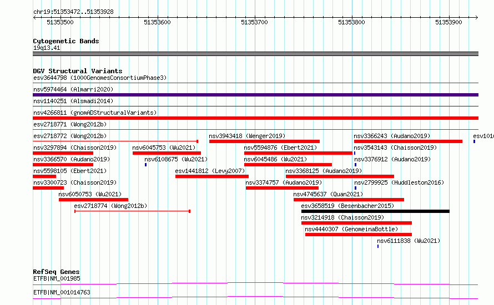Click esv3658519 Besenbacher2015 label
494x305 pixels.
pyautogui.click(x=347, y=206)
